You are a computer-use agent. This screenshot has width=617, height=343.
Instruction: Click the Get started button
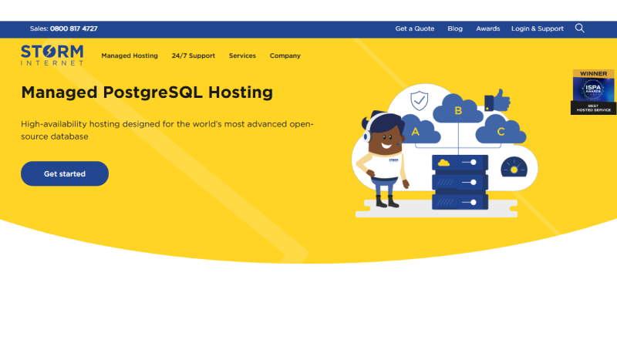click(x=65, y=173)
